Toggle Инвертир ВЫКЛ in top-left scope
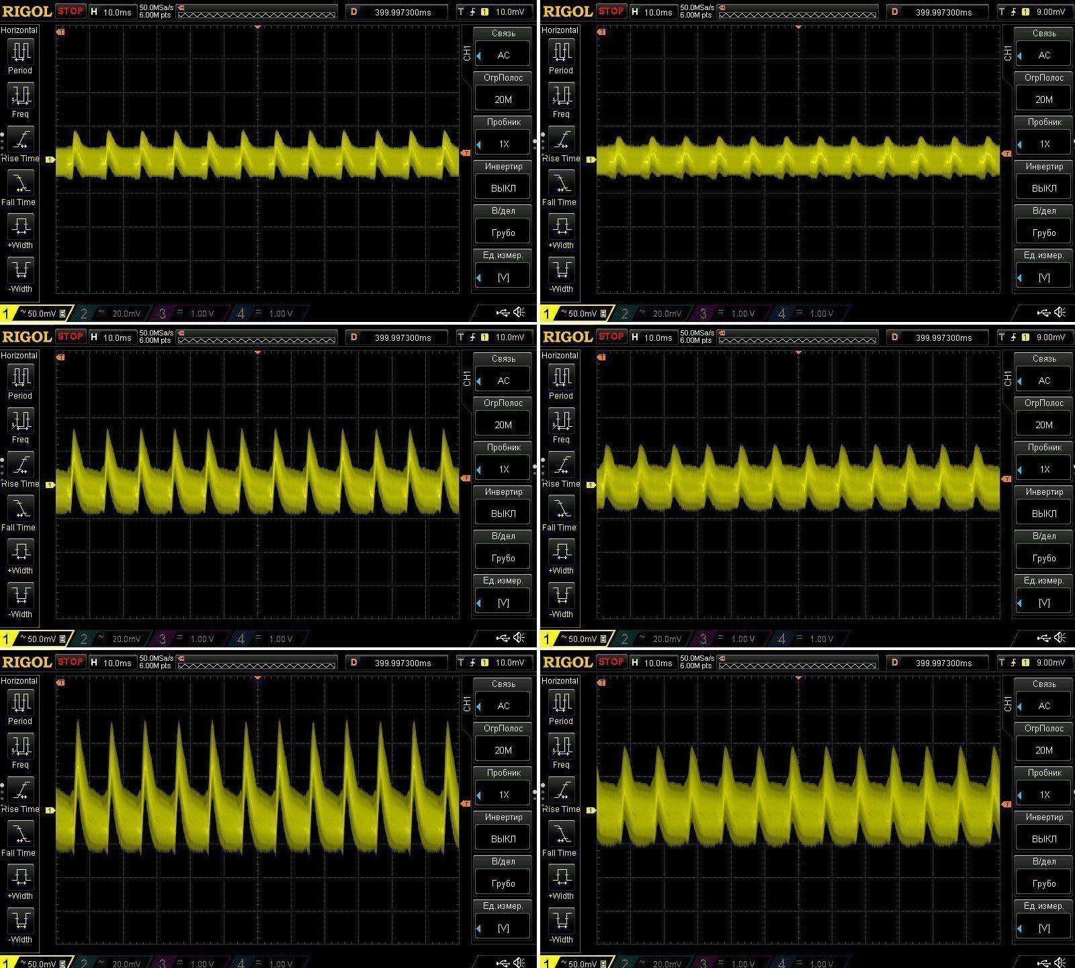This screenshot has width=1075, height=968. [503, 188]
